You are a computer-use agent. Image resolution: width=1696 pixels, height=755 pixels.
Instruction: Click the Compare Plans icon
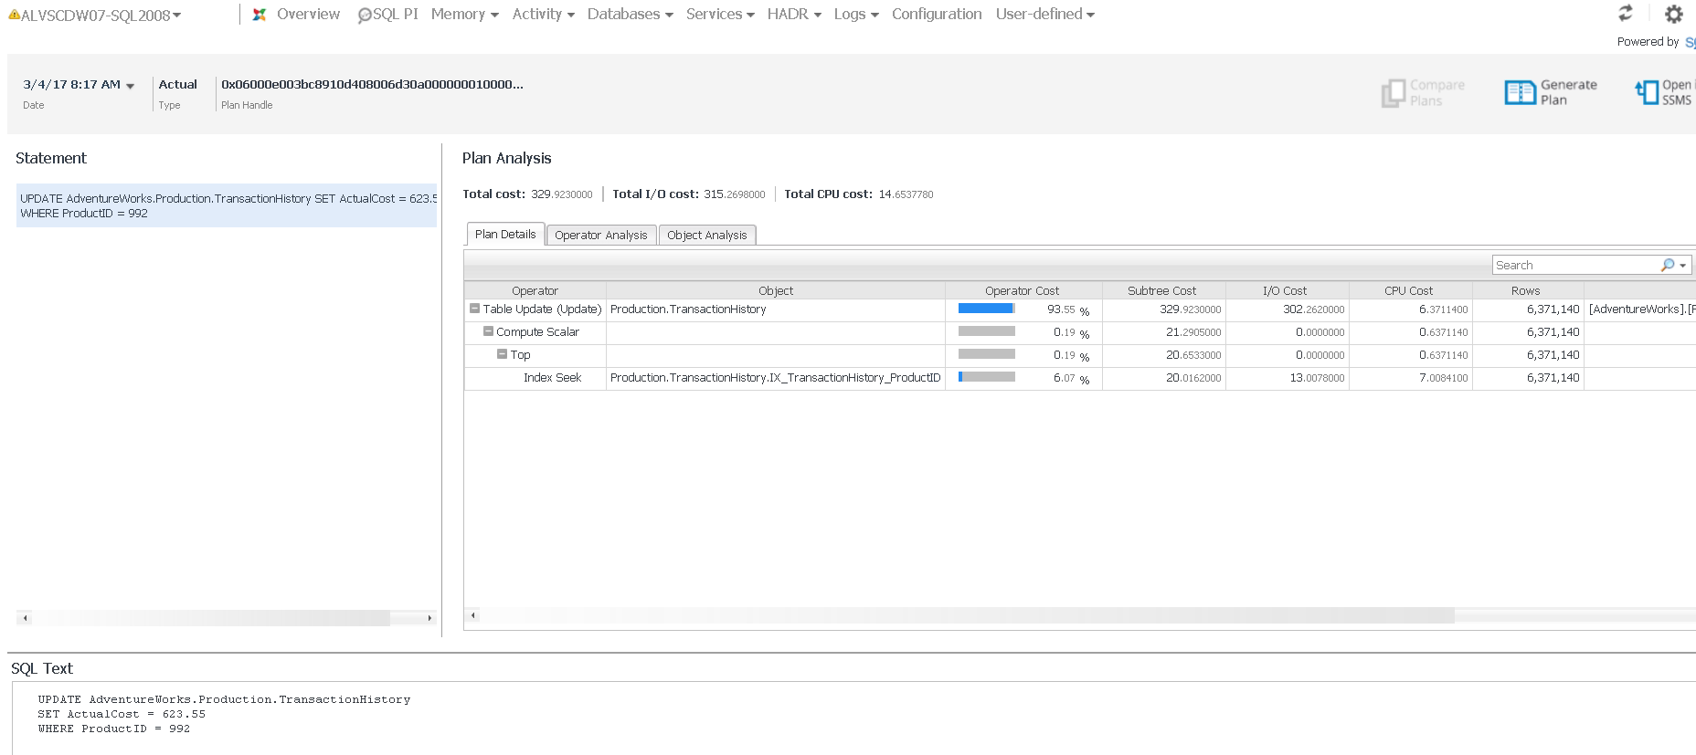[1393, 92]
